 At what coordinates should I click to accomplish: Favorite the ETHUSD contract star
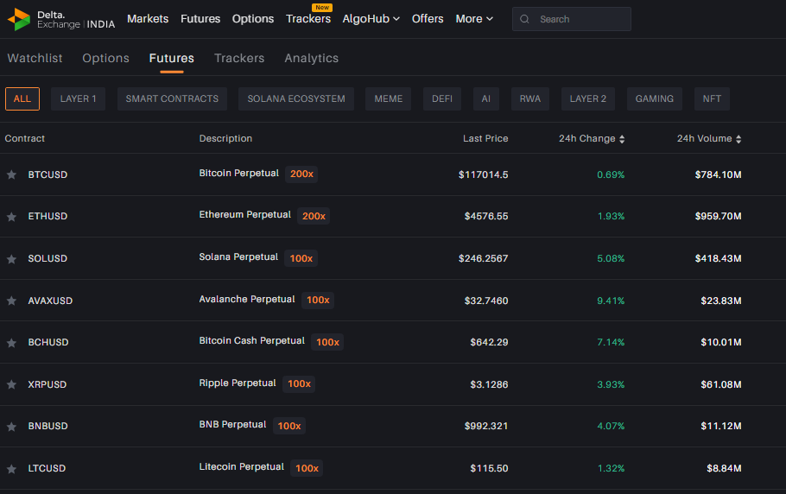click(x=11, y=217)
